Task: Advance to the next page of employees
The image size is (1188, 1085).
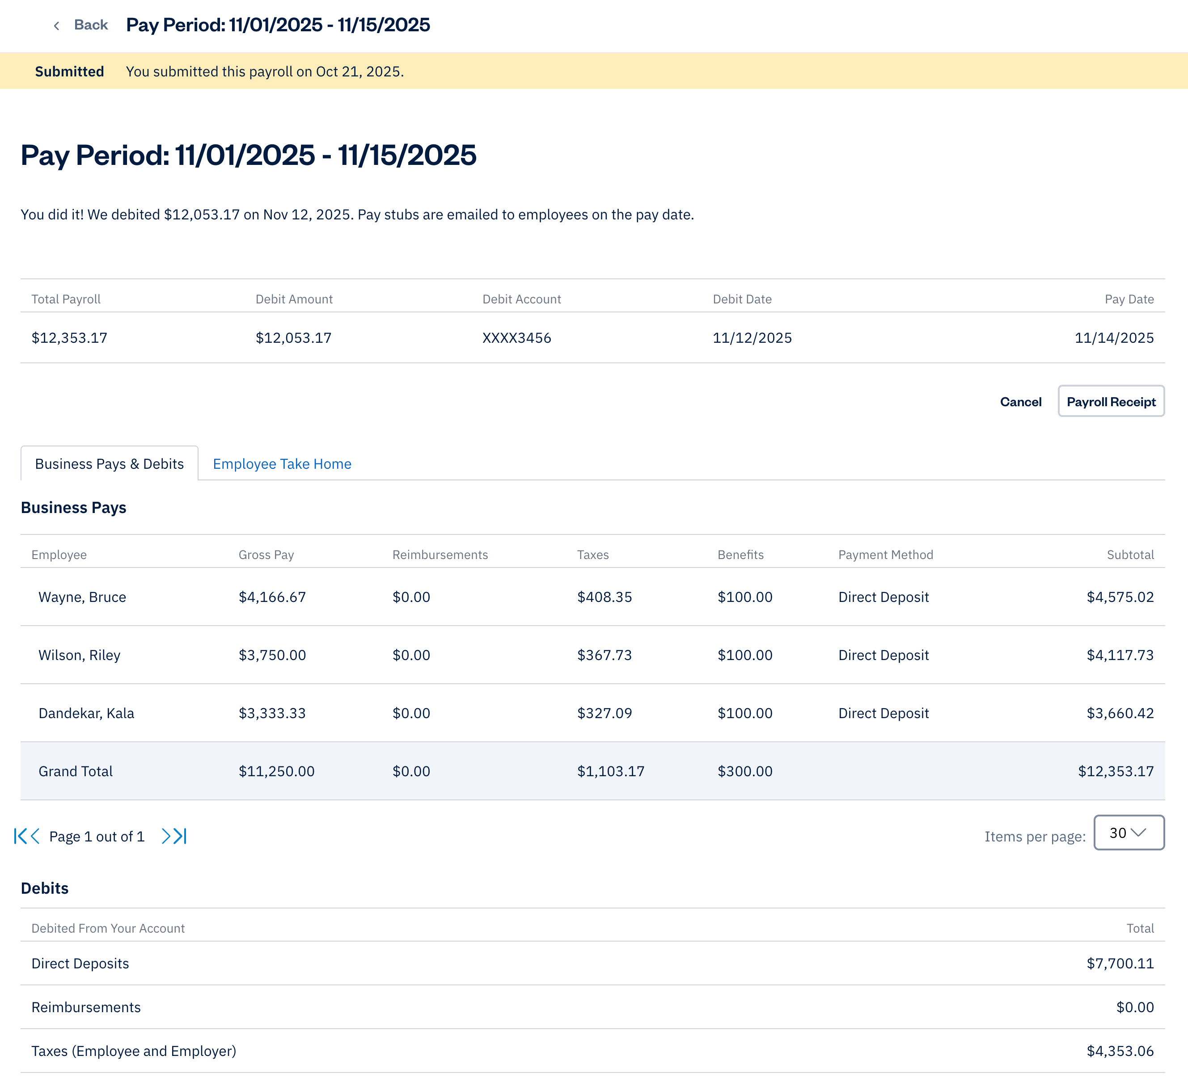Action: (x=167, y=836)
